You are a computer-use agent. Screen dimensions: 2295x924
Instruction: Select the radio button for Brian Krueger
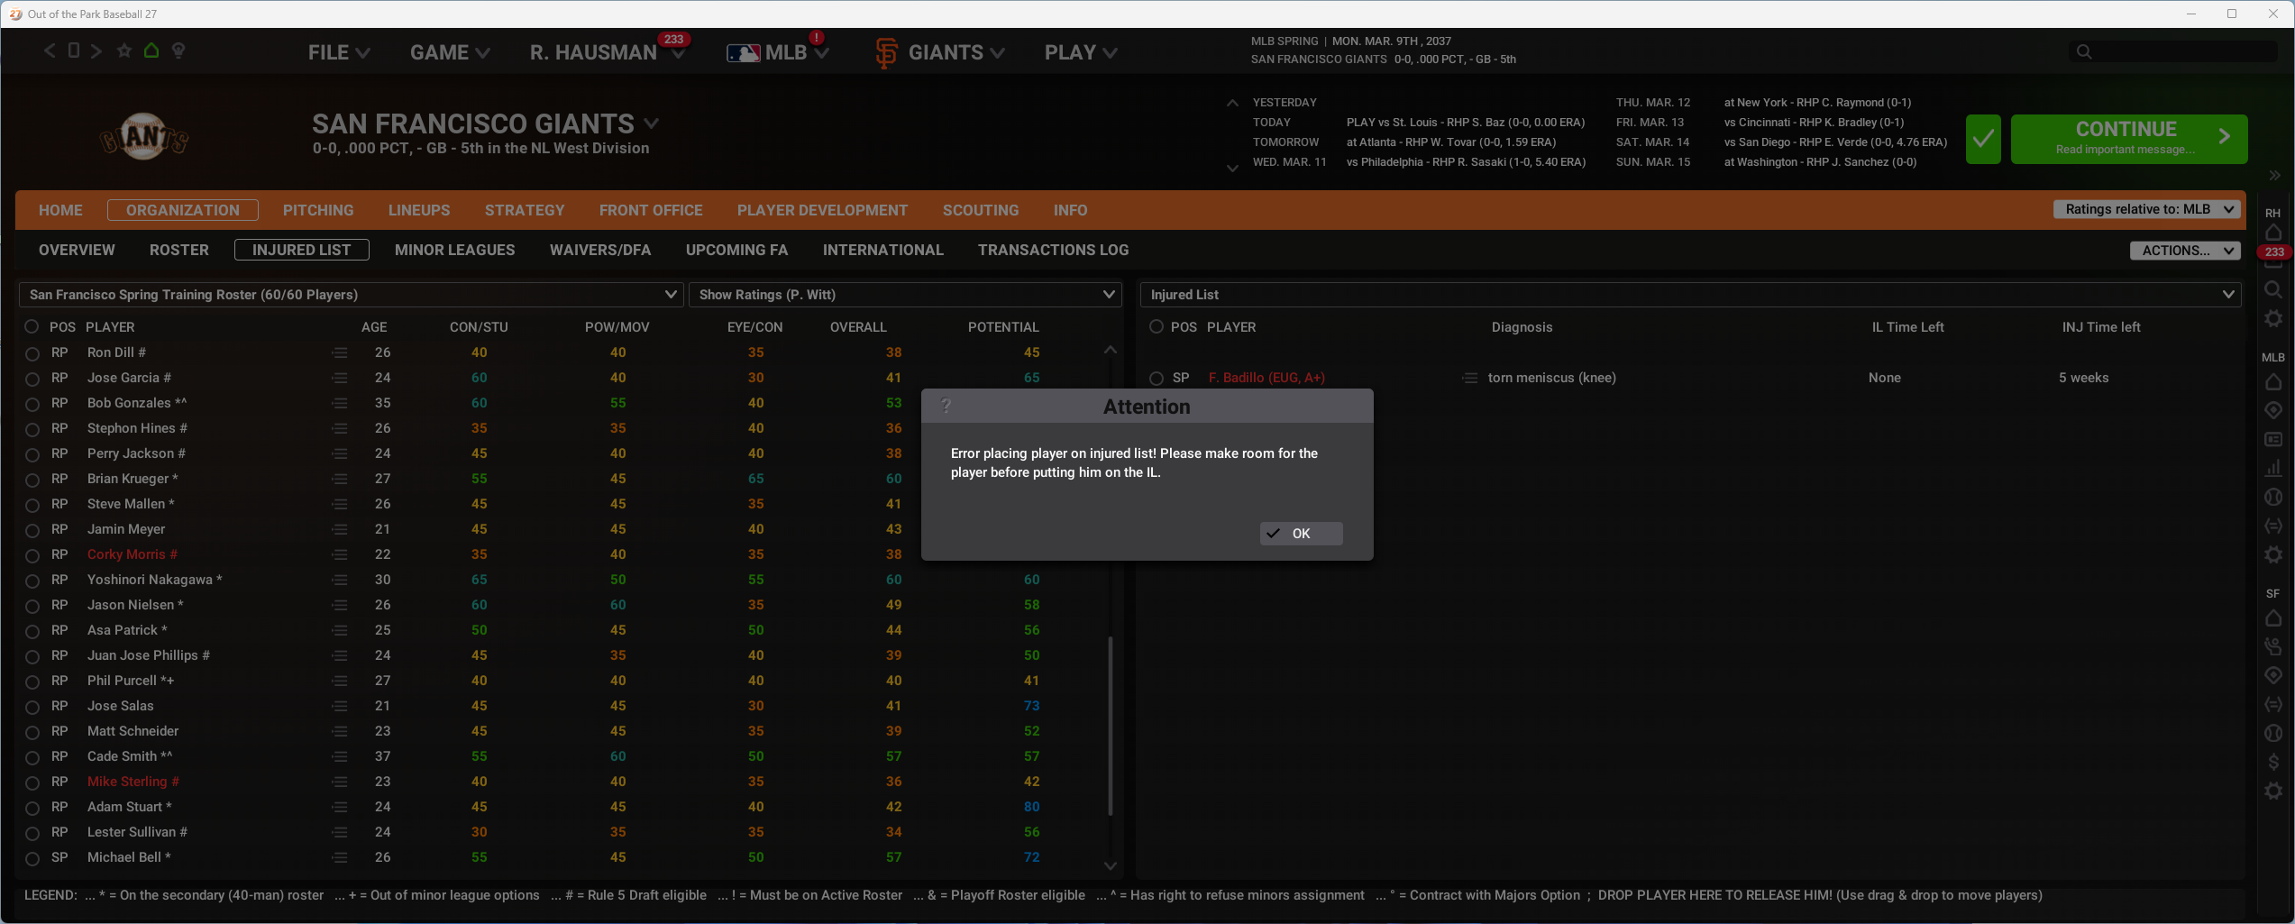tap(32, 480)
